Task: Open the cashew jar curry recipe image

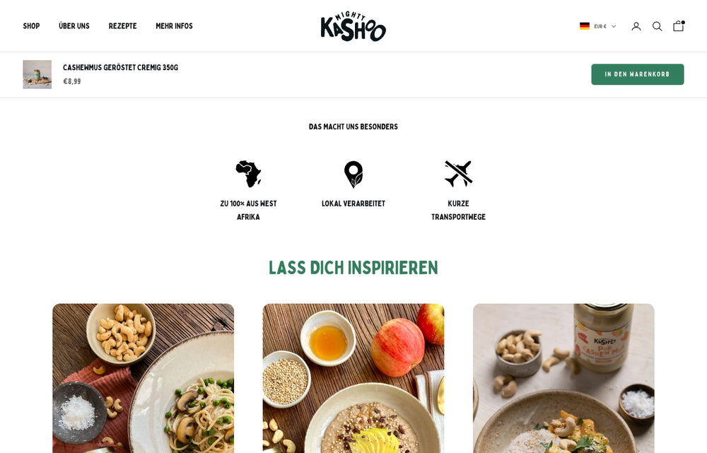Action: [x=563, y=378]
